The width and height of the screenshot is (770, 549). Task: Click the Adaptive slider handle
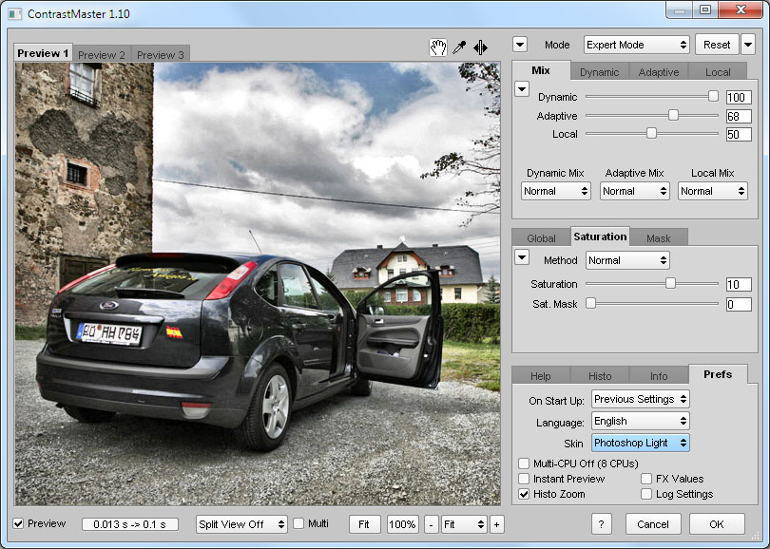[x=673, y=115]
